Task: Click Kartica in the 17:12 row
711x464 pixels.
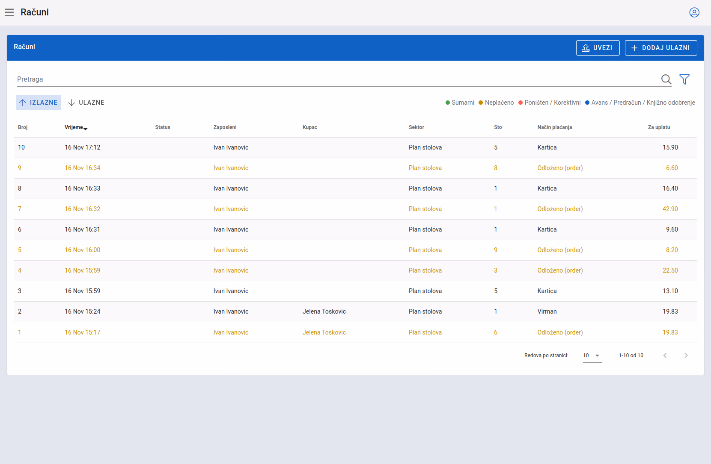Action: tap(547, 147)
